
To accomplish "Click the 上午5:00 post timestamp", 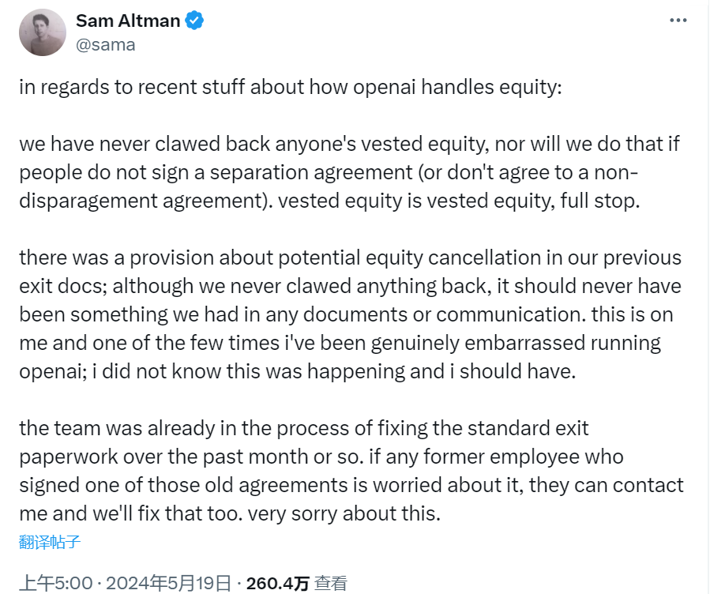I will (x=56, y=583).
